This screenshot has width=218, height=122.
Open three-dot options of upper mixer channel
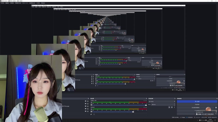tap(91, 103)
